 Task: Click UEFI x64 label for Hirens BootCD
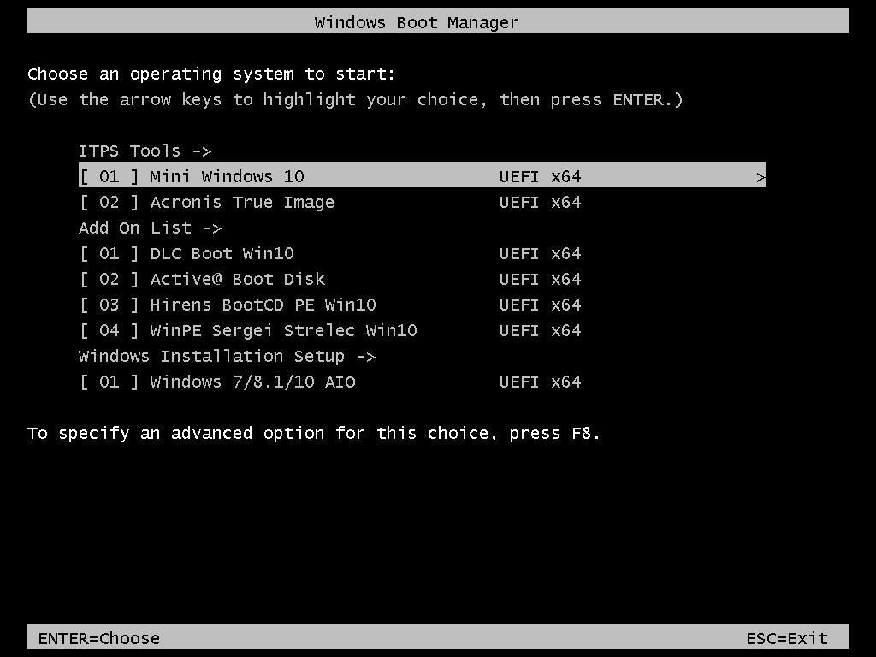[x=541, y=305]
